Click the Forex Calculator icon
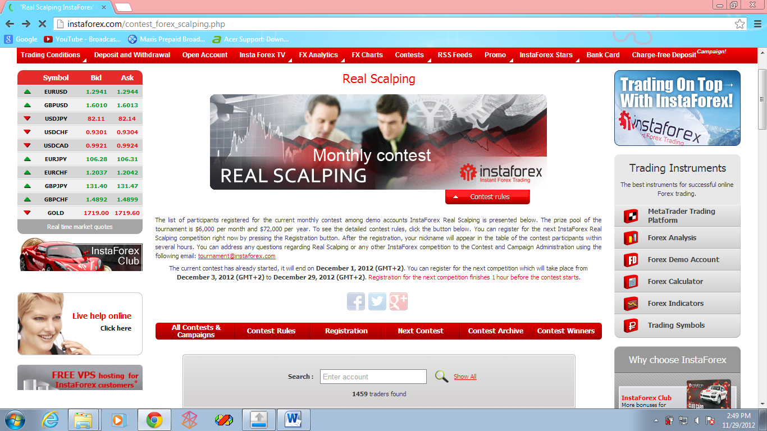This screenshot has height=431, width=767. 631,282
